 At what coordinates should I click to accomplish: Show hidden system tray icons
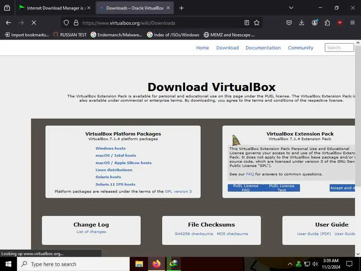[290, 264]
